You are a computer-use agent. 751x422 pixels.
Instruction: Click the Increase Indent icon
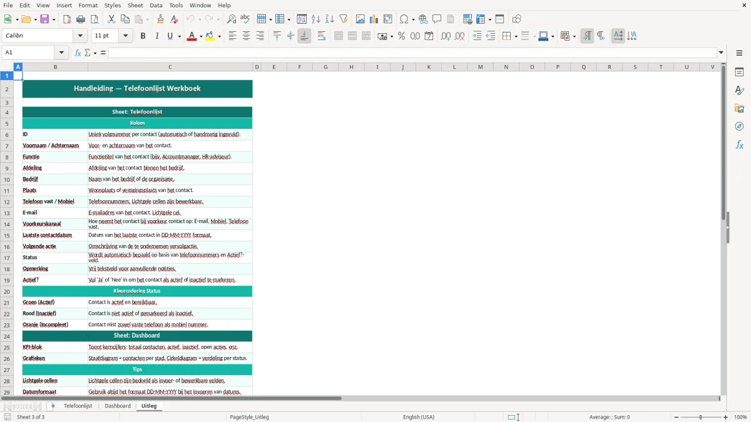coord(477,36)
